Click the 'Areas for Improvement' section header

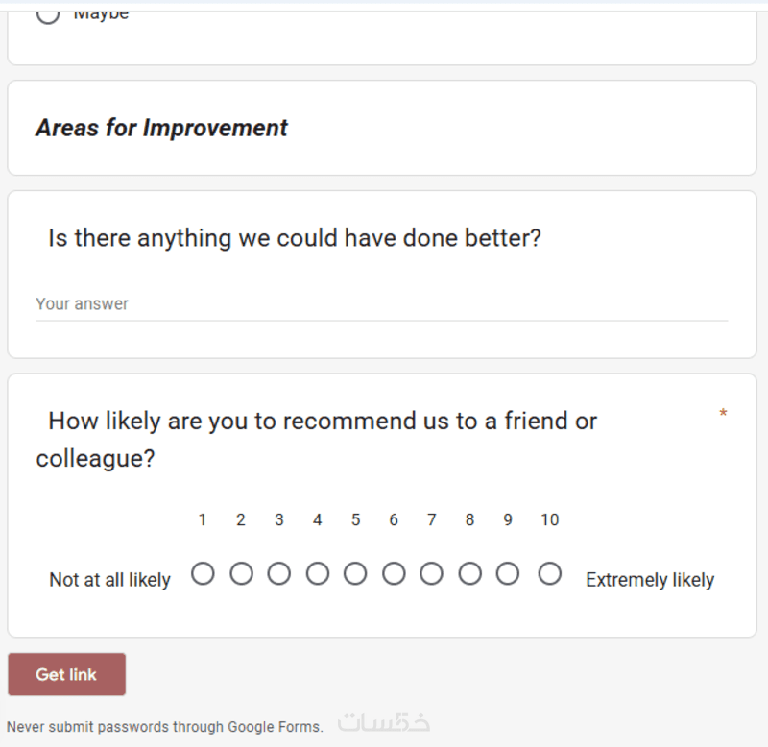pos(161,128)
